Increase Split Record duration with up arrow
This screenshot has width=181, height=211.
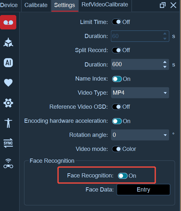click(x=165, y=62)
